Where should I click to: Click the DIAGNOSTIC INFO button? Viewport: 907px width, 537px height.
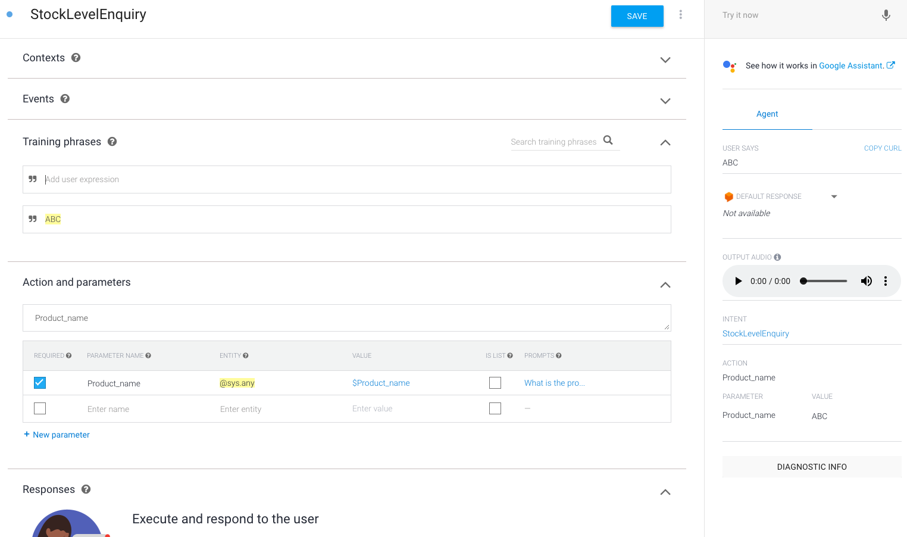(x=812, y=467)
